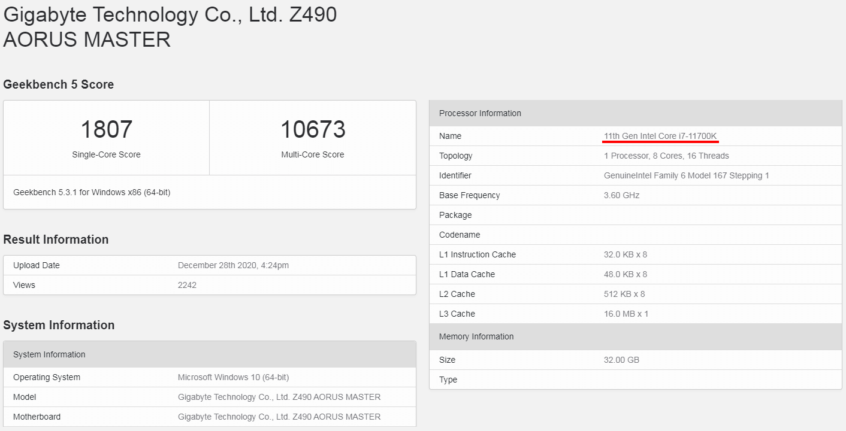846x431 pixels.
Task: Click the Operating System label
Action: pyautogui.click(x=47, y=377)
